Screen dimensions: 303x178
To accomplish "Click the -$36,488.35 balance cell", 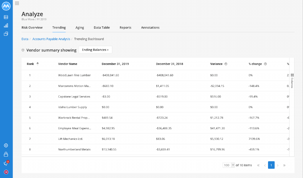I will click(x=164, y=128).
